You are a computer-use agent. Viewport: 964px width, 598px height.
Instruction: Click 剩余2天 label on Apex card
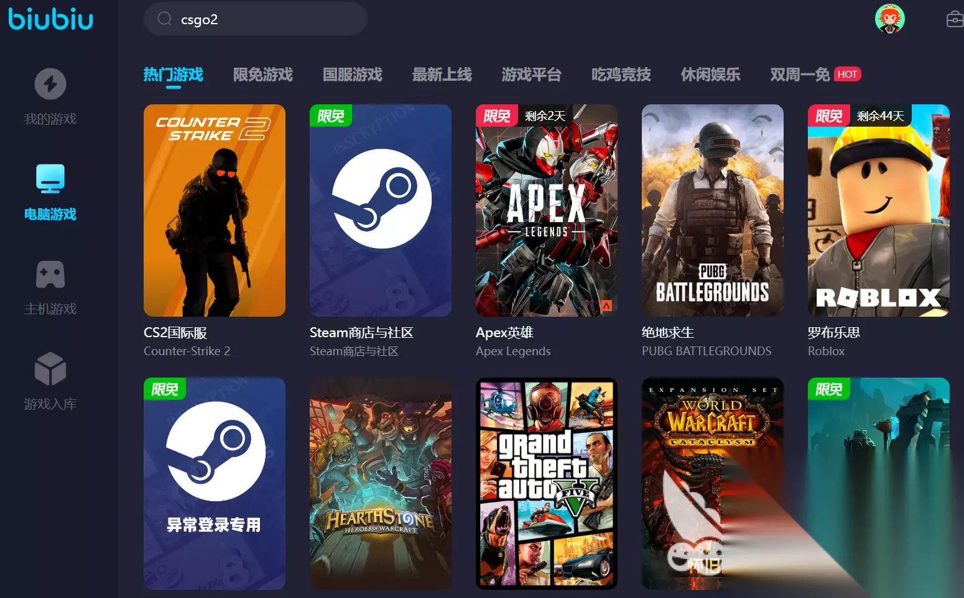click(x=545, y=116)
